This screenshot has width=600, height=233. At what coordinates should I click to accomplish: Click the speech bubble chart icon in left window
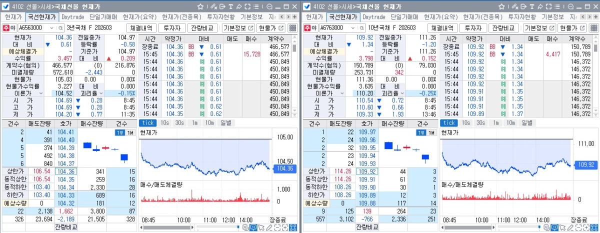253,227
